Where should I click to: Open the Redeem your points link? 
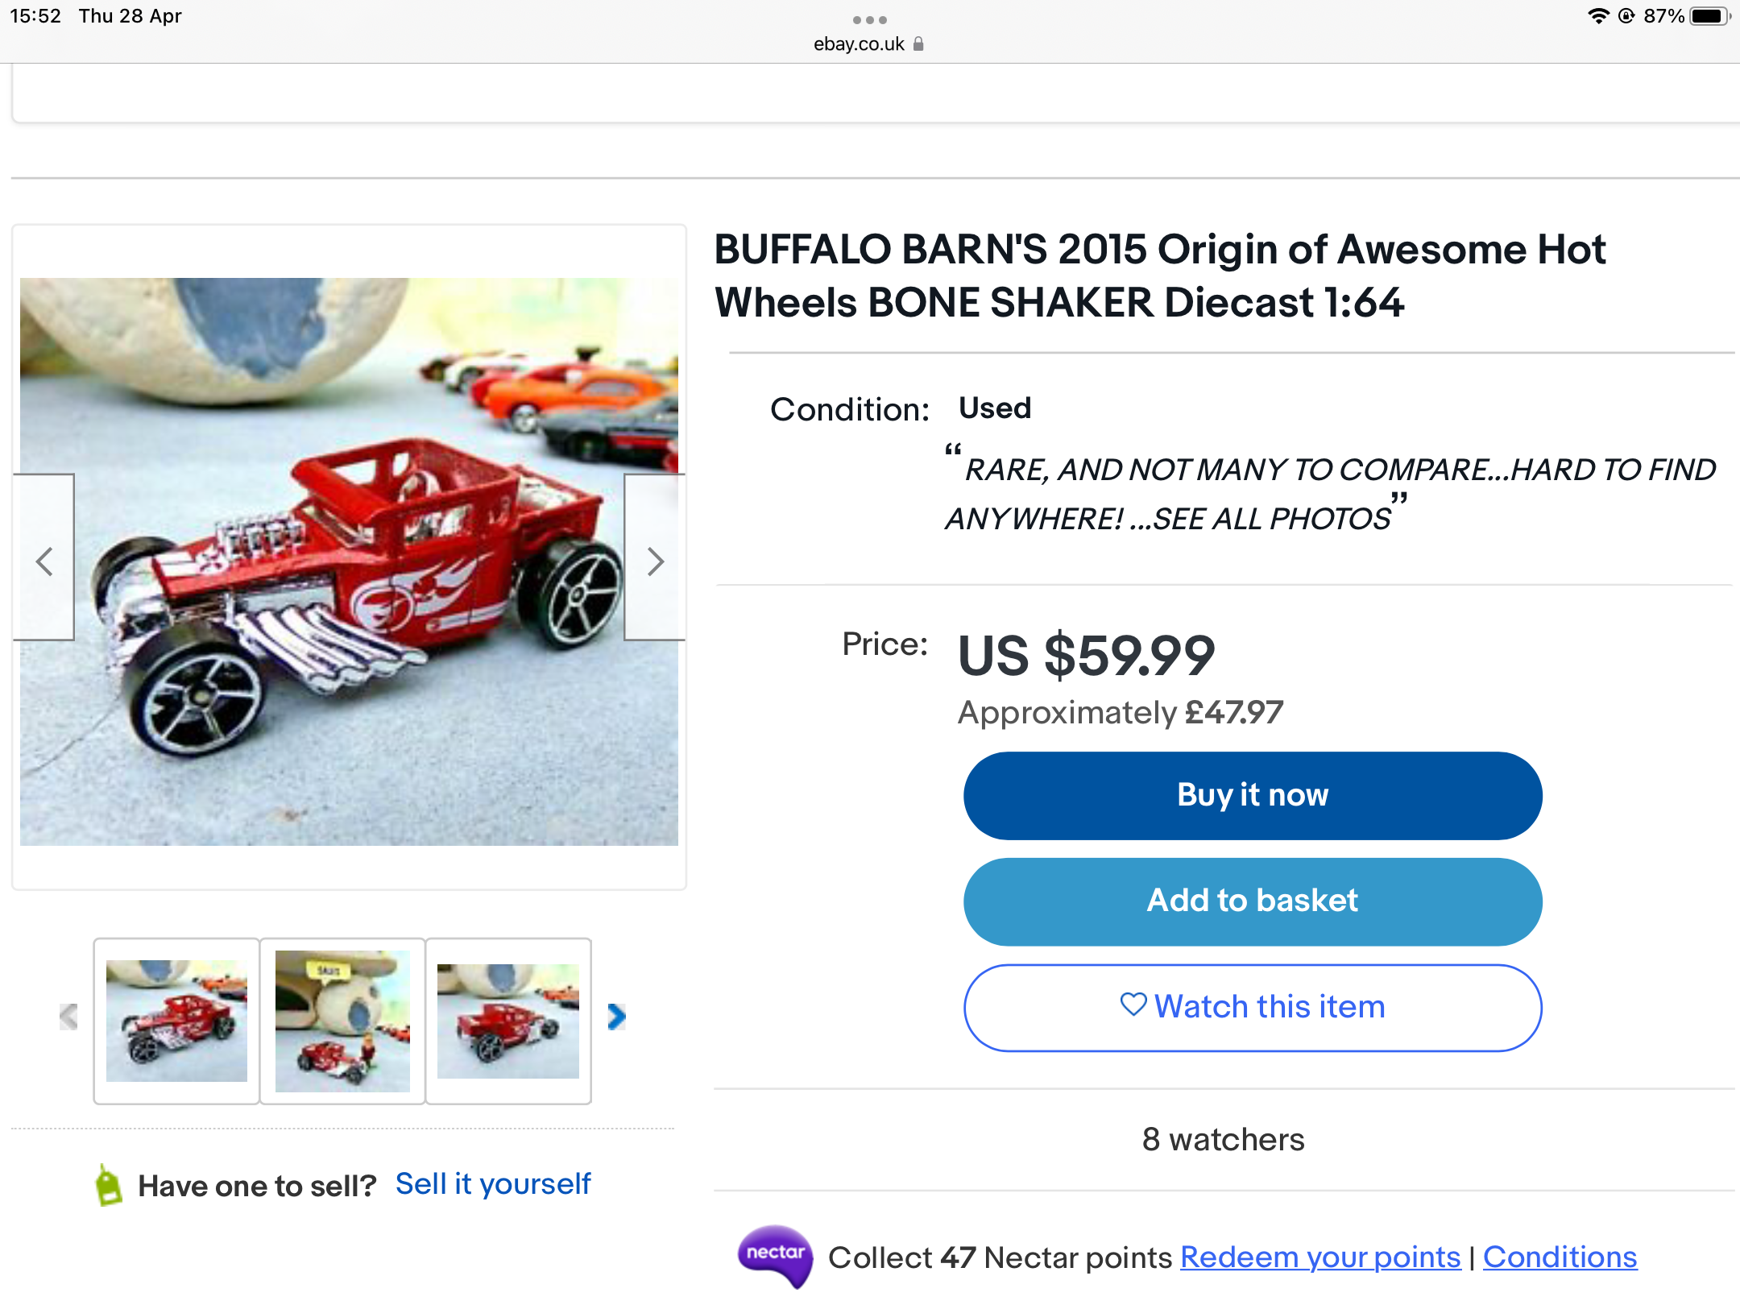point(1319,1257)
